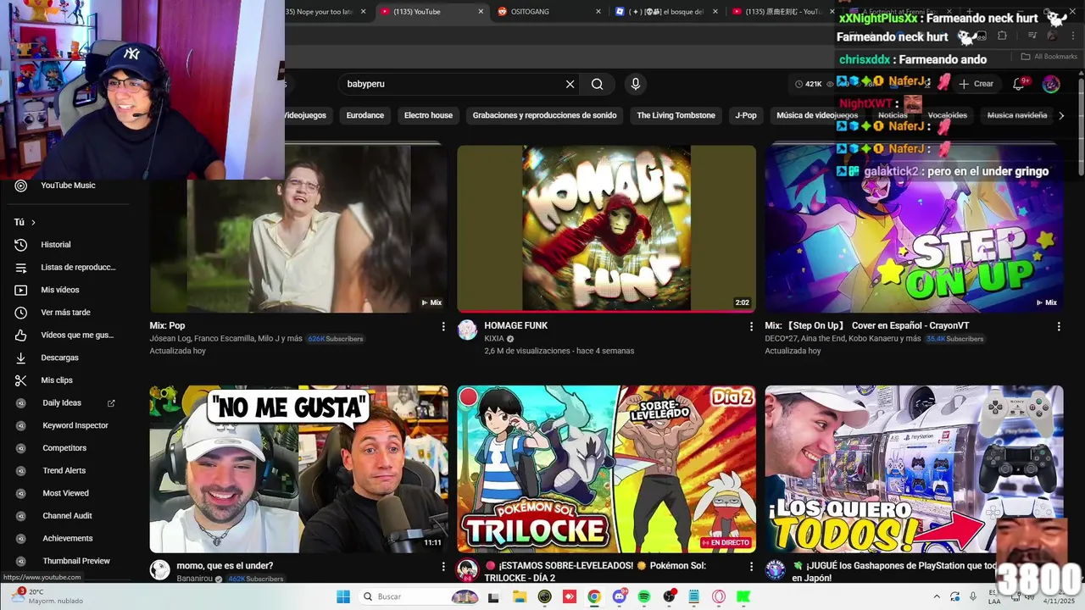Open the Windows Start menu
1085x610 pixels.
343,596
